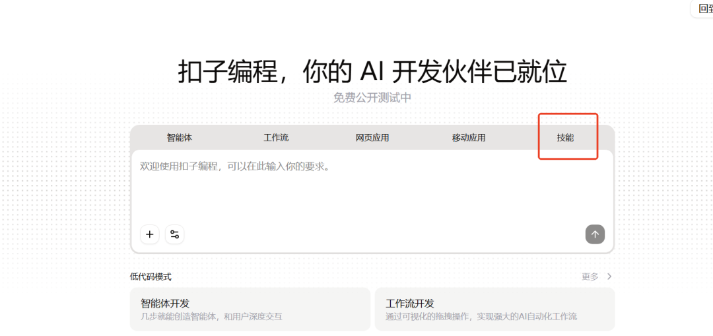Click the partially visible 回到 button at top right
The width and height of the screenshot is (713, 336).
coord(702,9)
